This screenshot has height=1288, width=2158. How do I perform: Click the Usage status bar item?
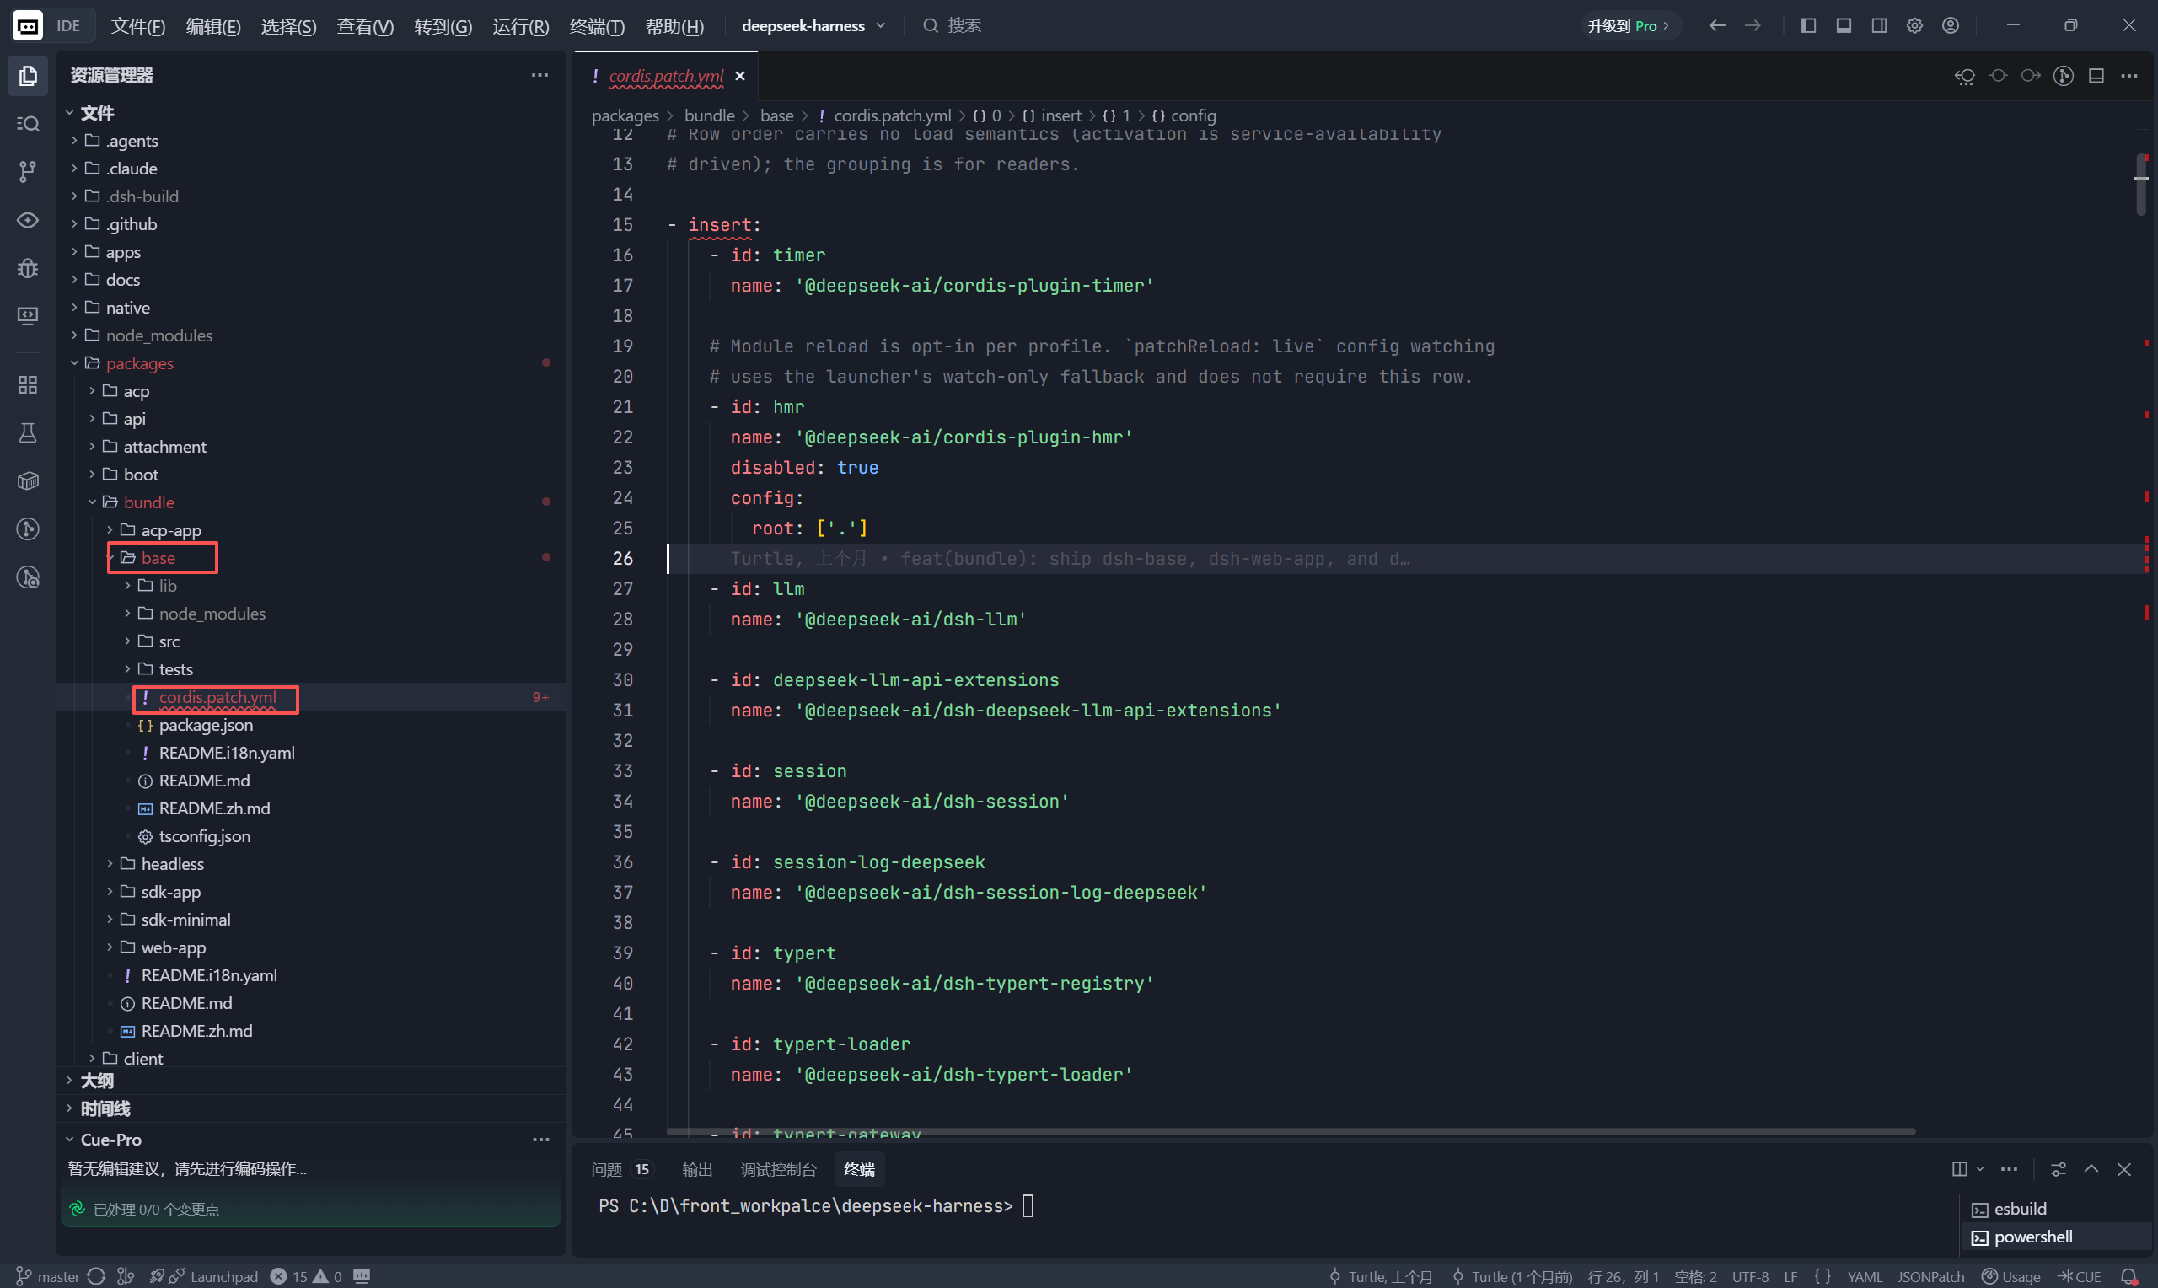tap(2011, 1276)
